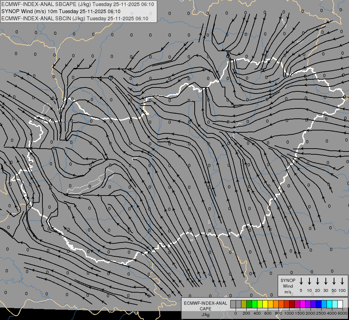Select the dark green CAPE swatch at 200
This screenshot has height=320, width=349.
click(249, 304)
